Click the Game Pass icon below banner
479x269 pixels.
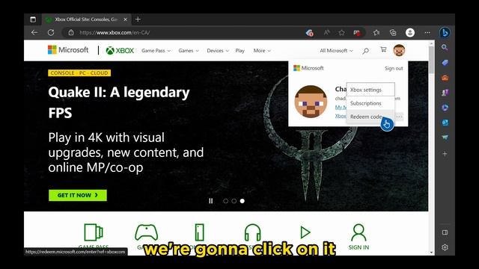[93, 232]
